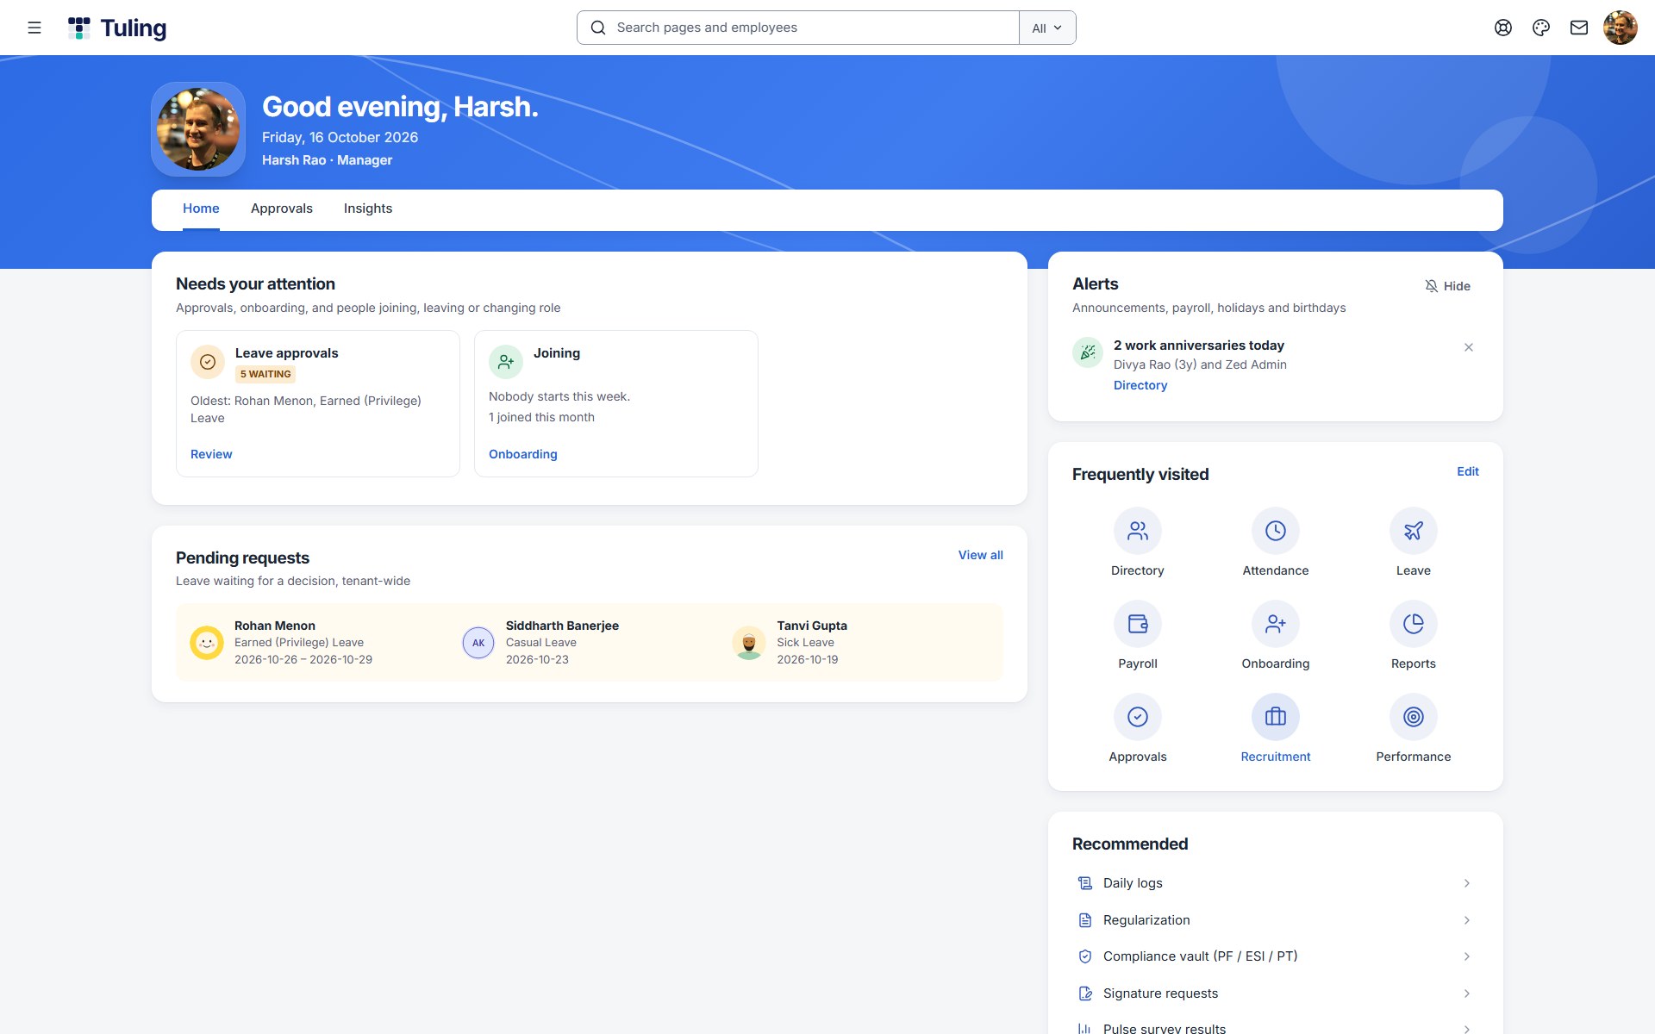Click the Daily logs label
Viewport: 1655px width, 1034px height.
point(1133,883)
